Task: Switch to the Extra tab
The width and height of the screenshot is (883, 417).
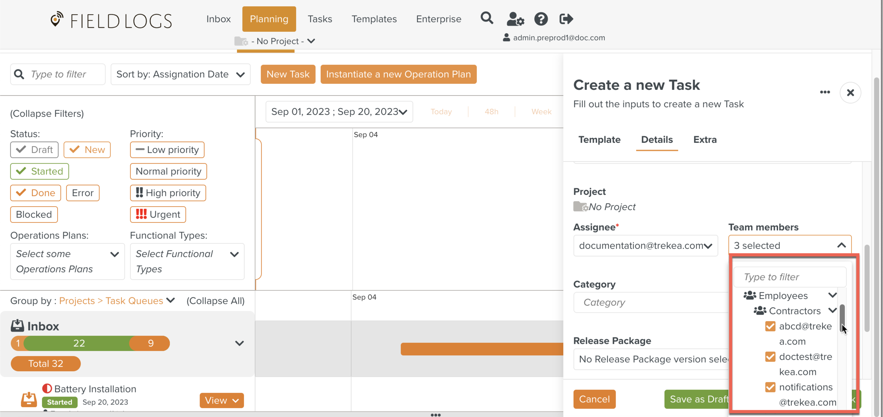Action: tap(705, 140)
